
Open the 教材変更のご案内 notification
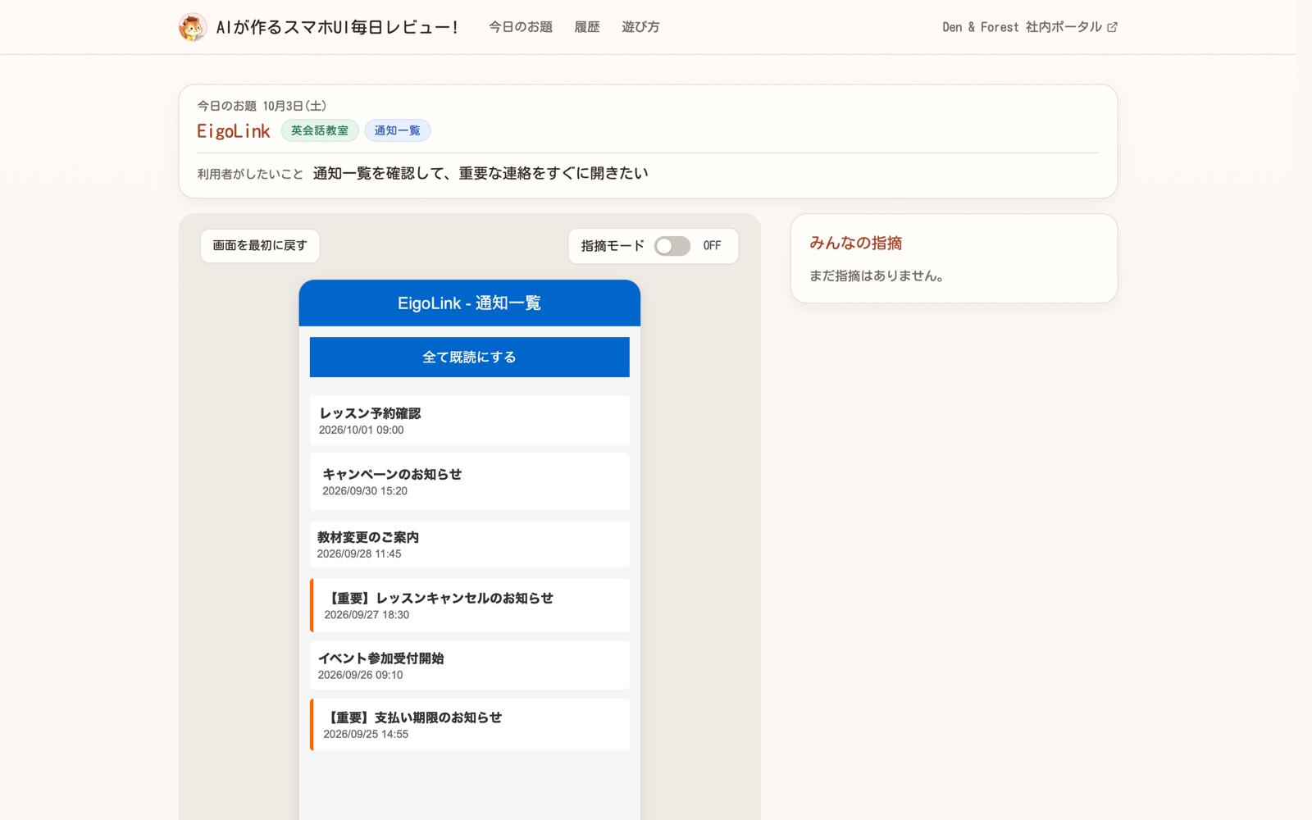pyautogui.click(x=469, y=544)
